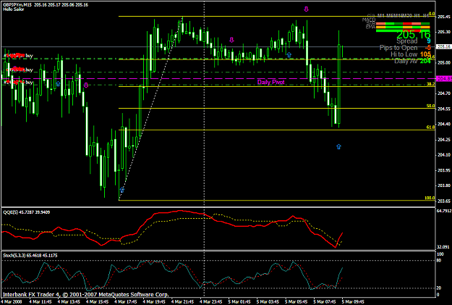
Task: Click the 204.10 price axis label
Action: point(444,155)
